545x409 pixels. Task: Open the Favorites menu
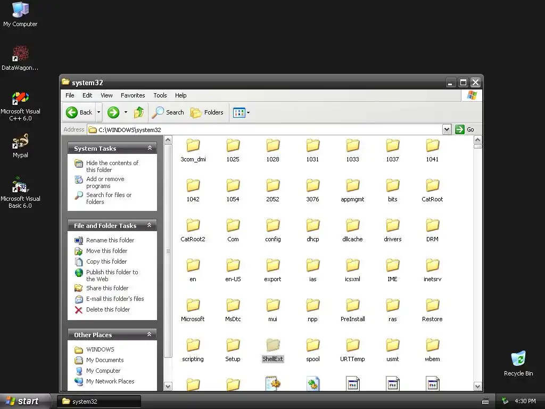pos(133,95)
